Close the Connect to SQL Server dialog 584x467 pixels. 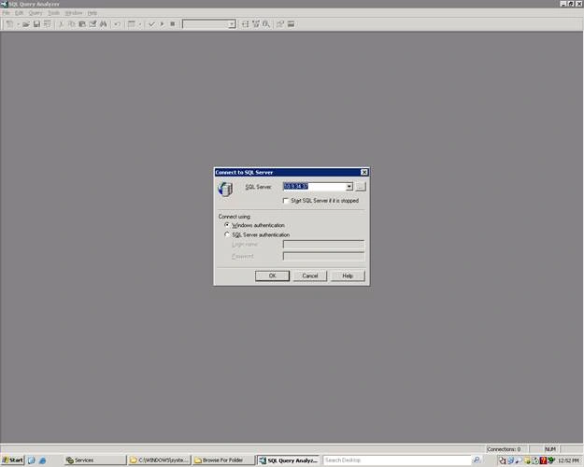point(364,173)
